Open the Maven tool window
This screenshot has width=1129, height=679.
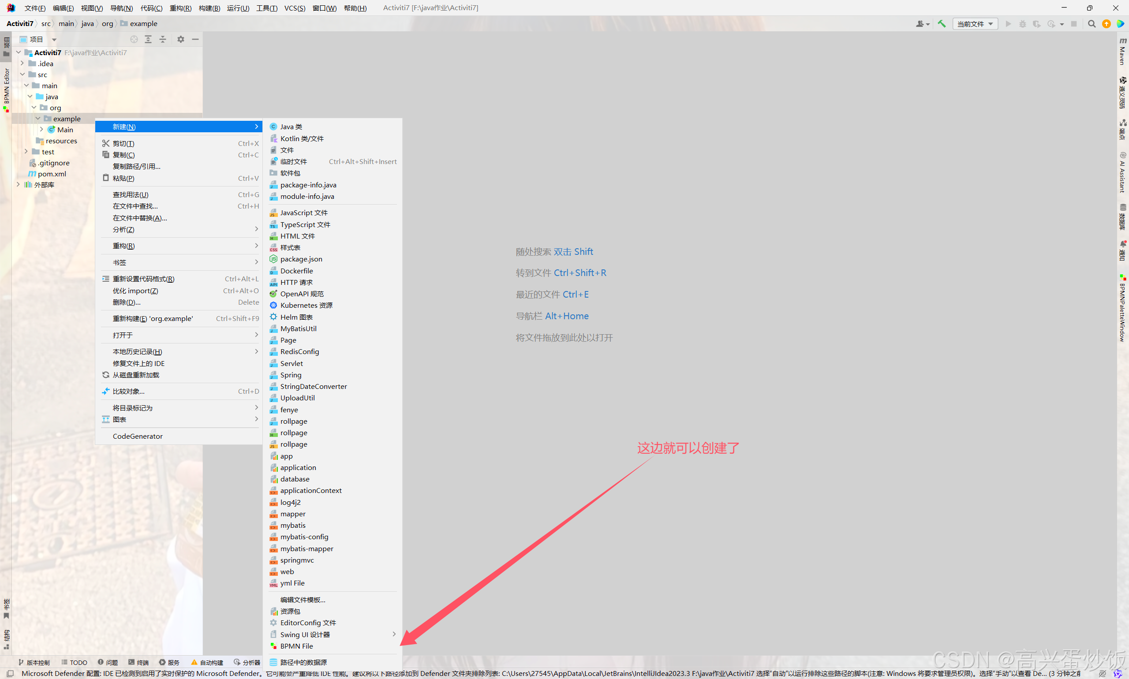click(1122, 51)
